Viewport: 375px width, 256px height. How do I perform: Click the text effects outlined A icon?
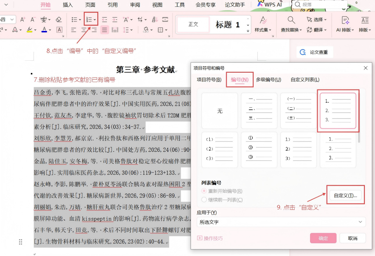pos(15,30)
